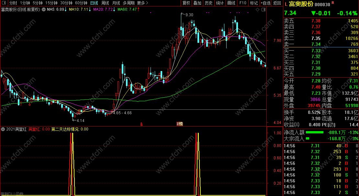Click the 9.30 high price label
This screenshot has width=359, height=196.
(x=189, y=15)
